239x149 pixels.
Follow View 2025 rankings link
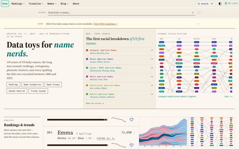[106, 24]
